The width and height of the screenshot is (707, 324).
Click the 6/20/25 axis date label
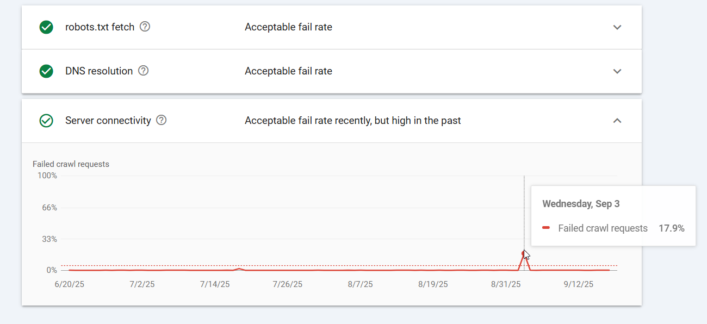(70, 284)
